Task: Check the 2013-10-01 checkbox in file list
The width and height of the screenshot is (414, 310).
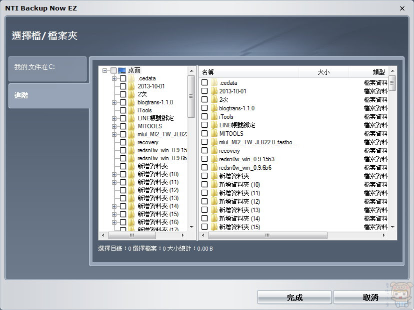Action: pyautogui.click(x=204, y=91)
